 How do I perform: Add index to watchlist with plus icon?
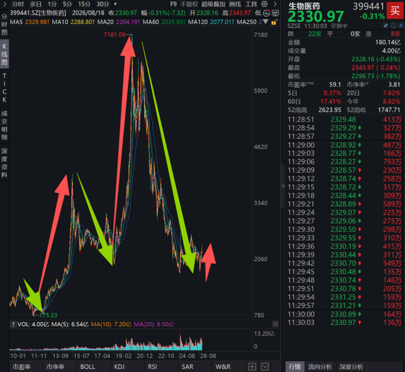point(401,25)
